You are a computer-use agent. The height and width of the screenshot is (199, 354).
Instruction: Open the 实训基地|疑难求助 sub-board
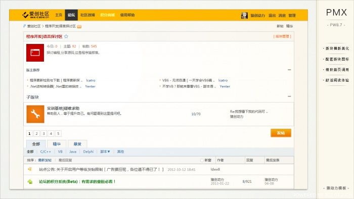(63, 108)
